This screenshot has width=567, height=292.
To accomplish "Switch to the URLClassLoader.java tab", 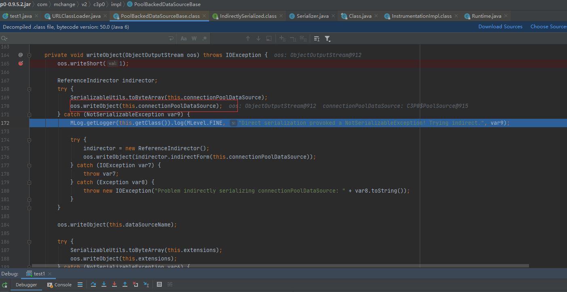I will pos(76,16).
